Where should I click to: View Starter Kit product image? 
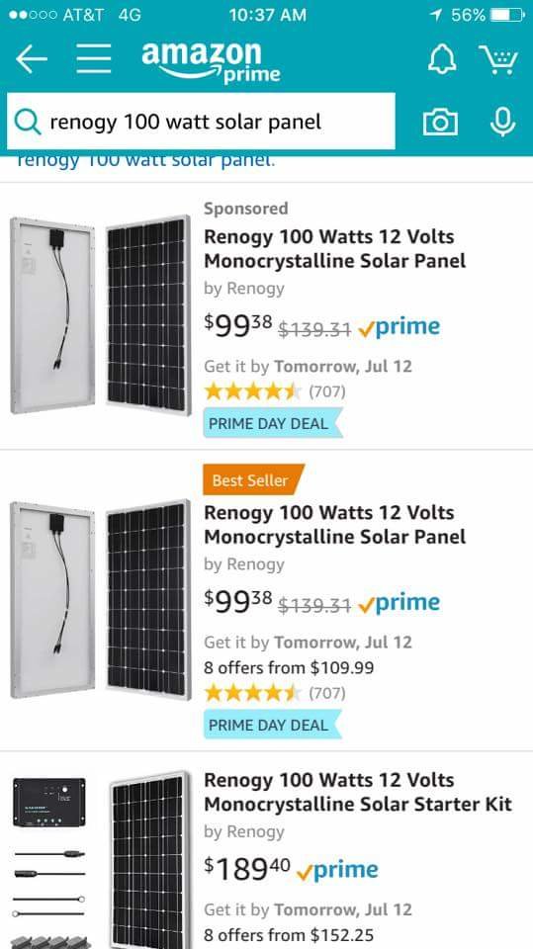101,859
